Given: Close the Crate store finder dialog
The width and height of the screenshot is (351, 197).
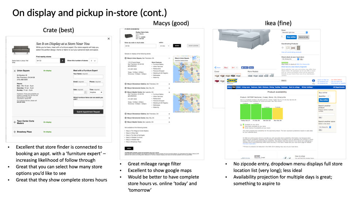Looking at the screenshot, I should pos(109,39).
